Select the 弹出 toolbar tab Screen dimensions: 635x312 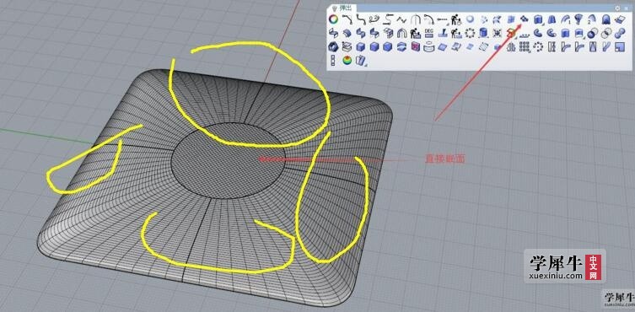(x=342, y=8)
